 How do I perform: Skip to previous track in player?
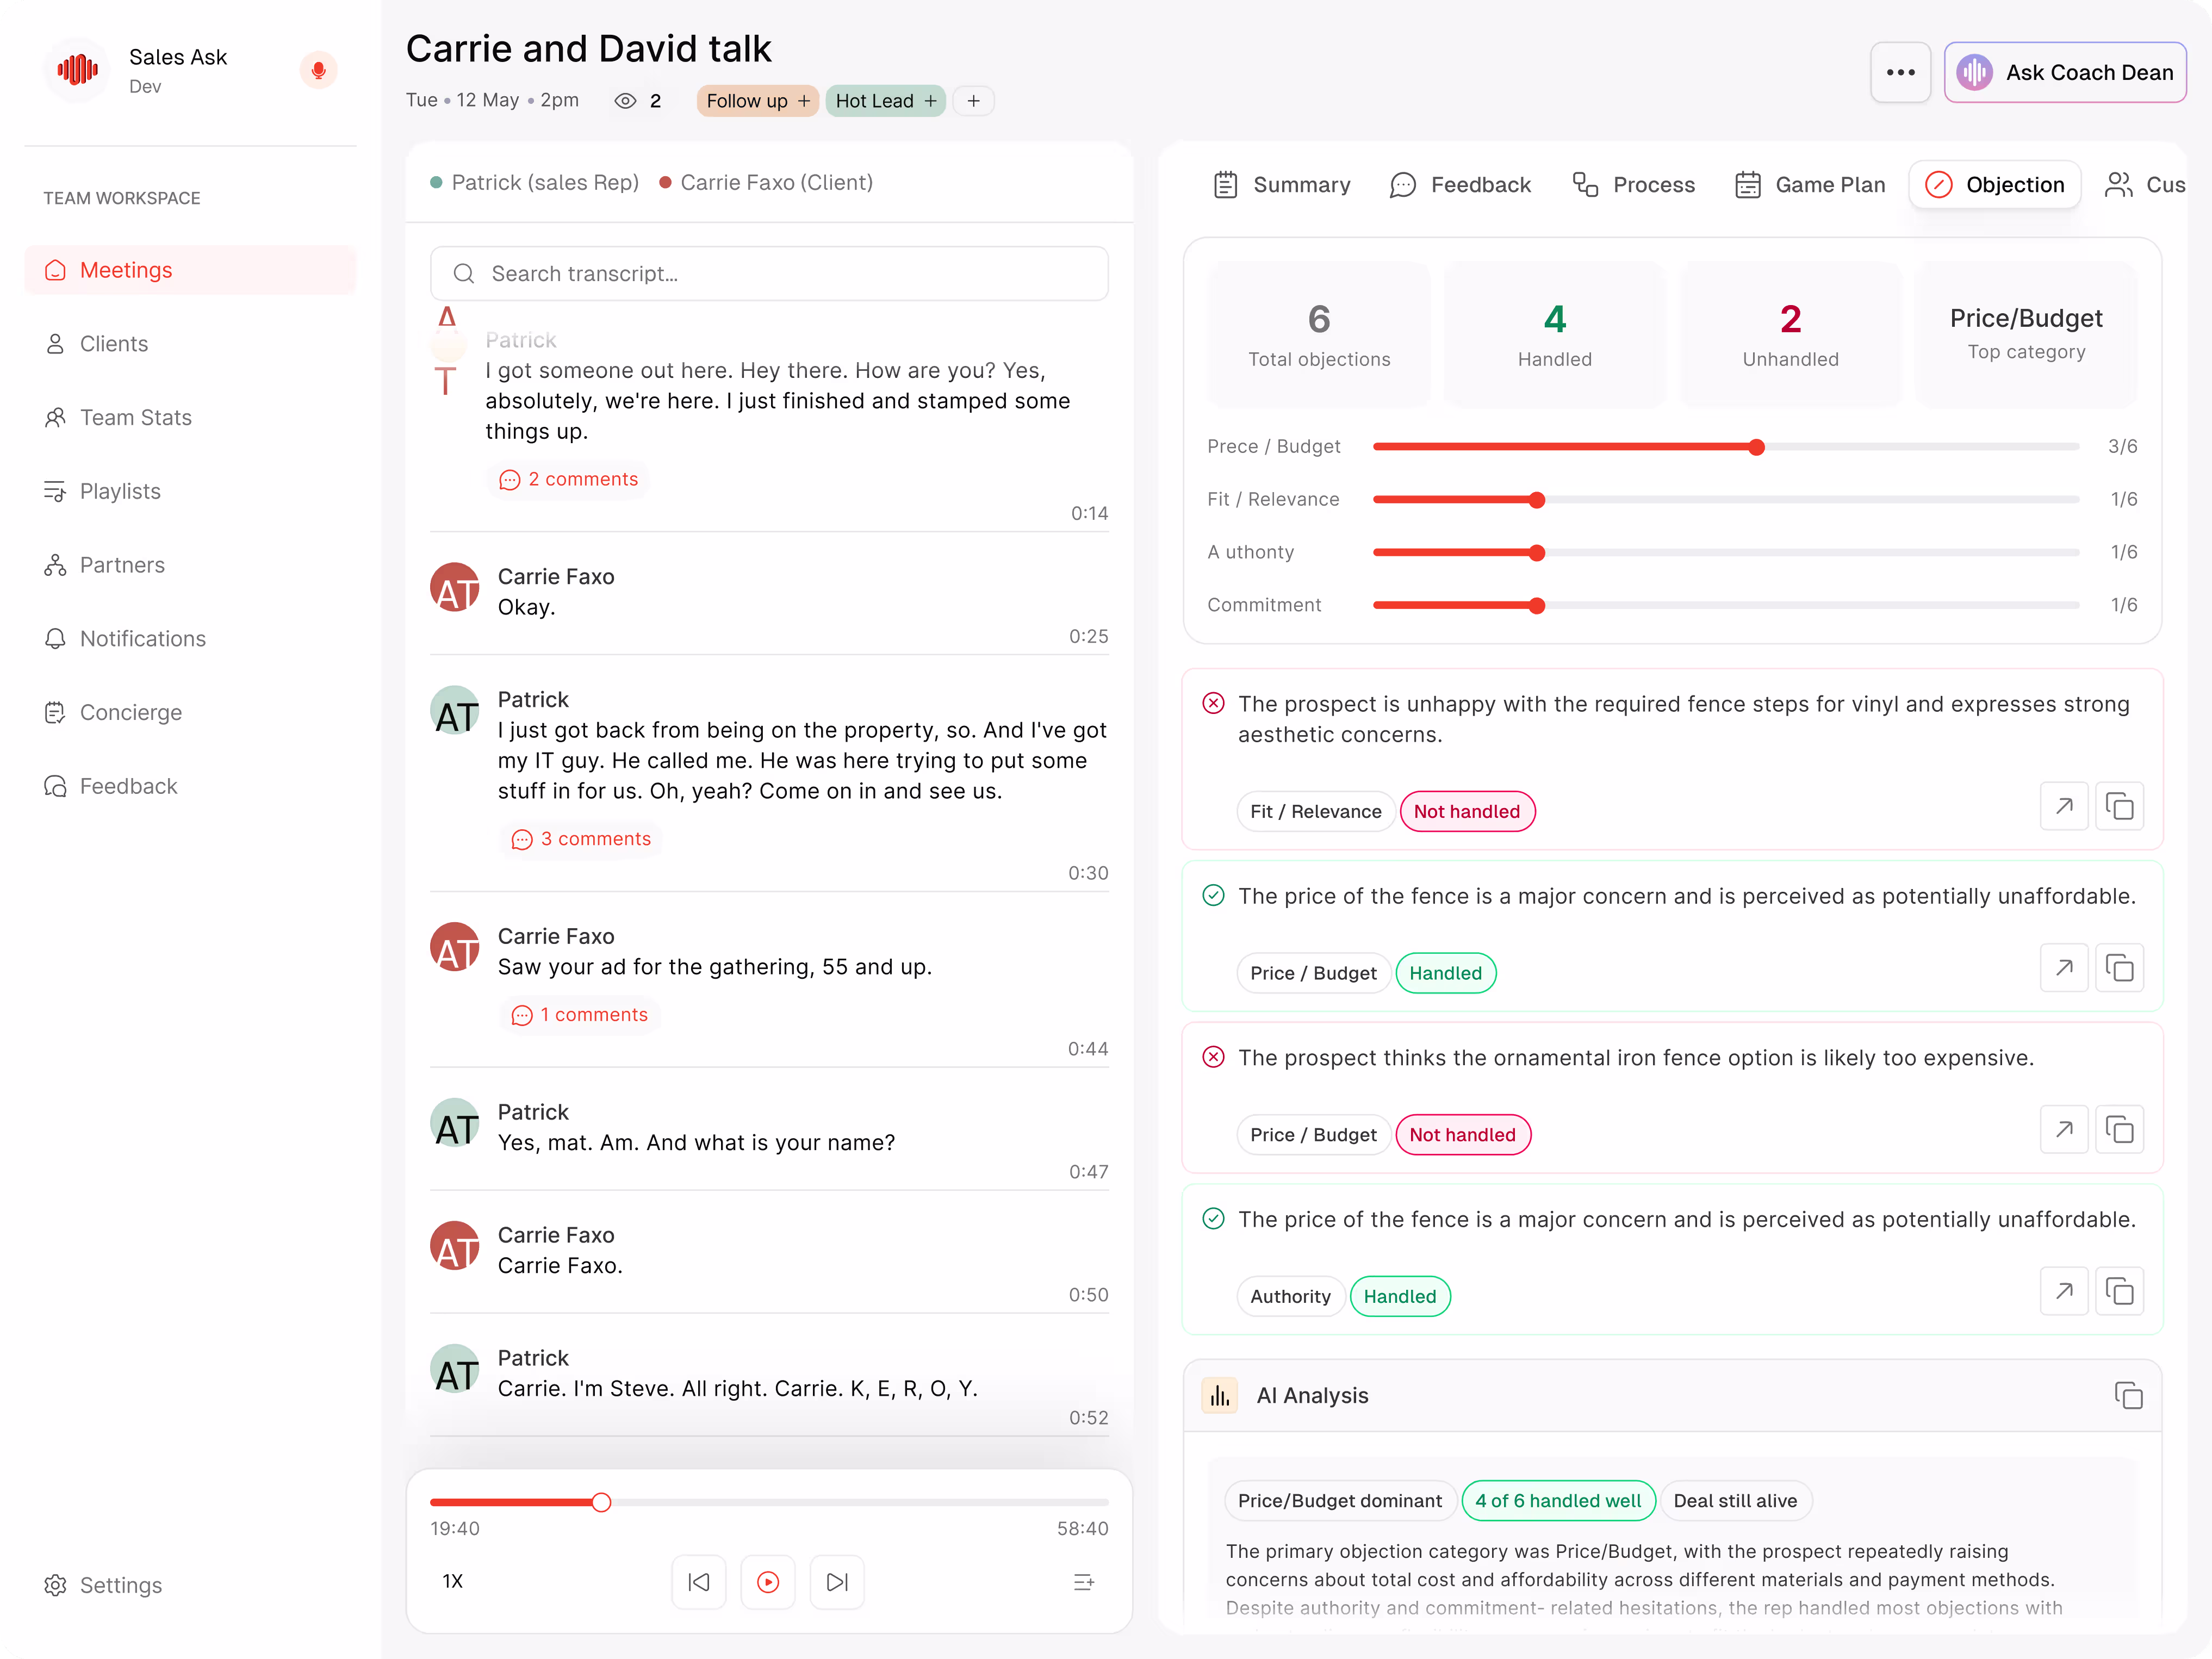tap(698, 1582)
